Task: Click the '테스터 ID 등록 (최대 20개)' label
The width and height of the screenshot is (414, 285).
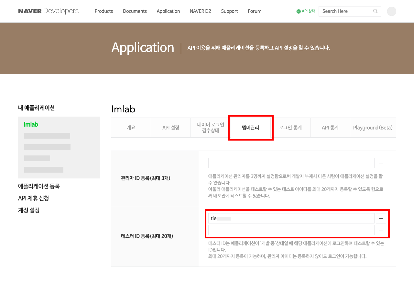Action: pos(147,236)
